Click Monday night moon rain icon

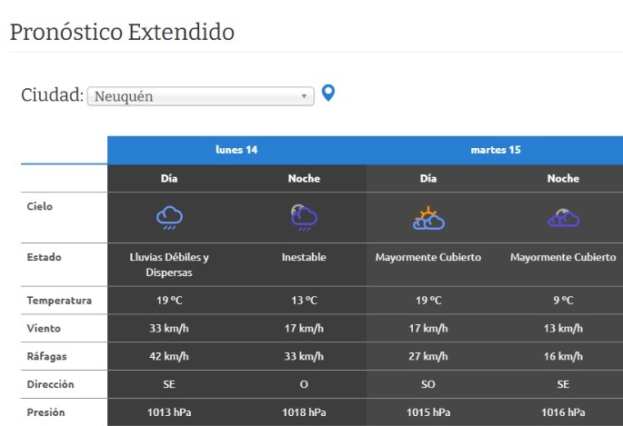pos(304,217)
